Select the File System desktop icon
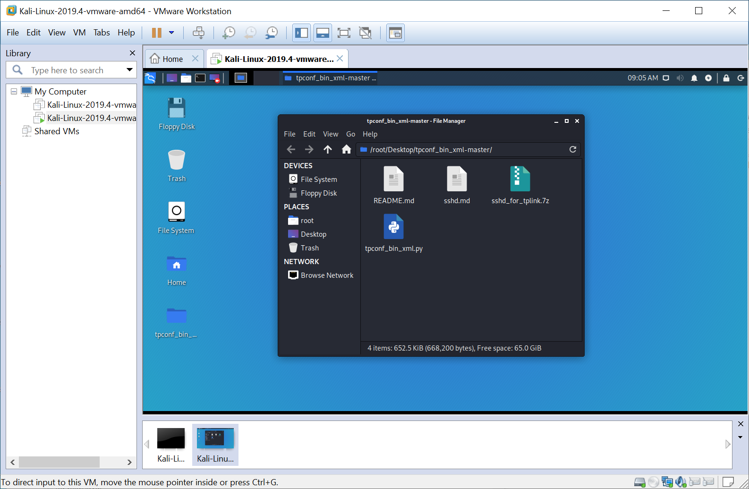Screen dimensions: 749x489 176,217
